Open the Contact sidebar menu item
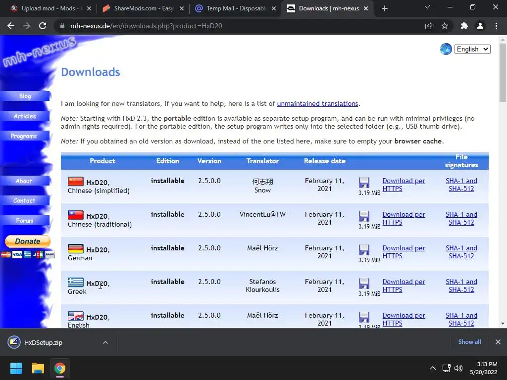Image resolution: width=507 pixels, height=380 pixels. [x=25, y=201]
